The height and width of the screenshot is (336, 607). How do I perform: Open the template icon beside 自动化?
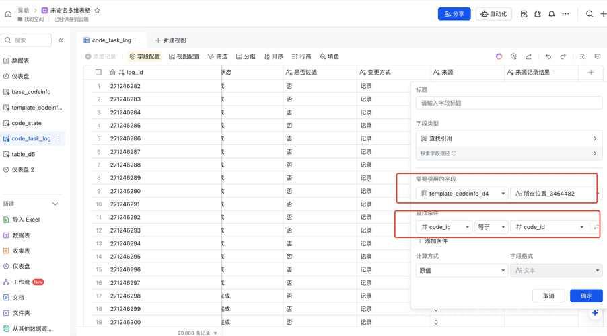click(x=524, y=14)
